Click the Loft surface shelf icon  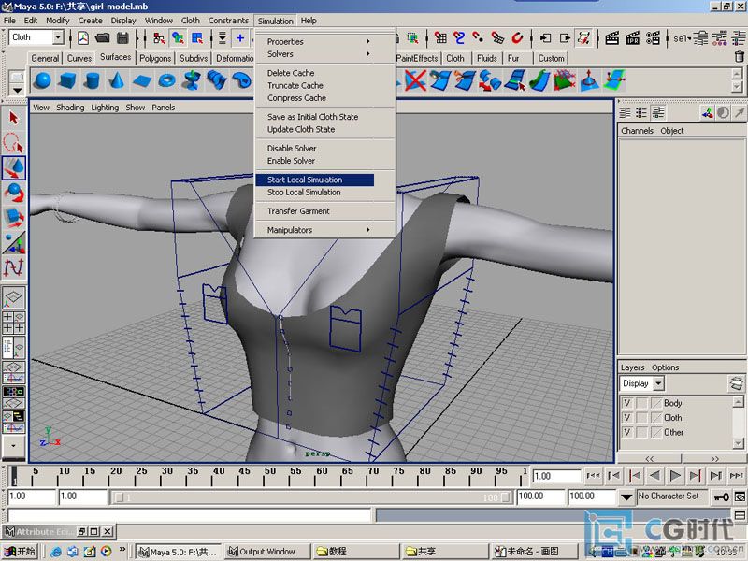tap(217, 80)
